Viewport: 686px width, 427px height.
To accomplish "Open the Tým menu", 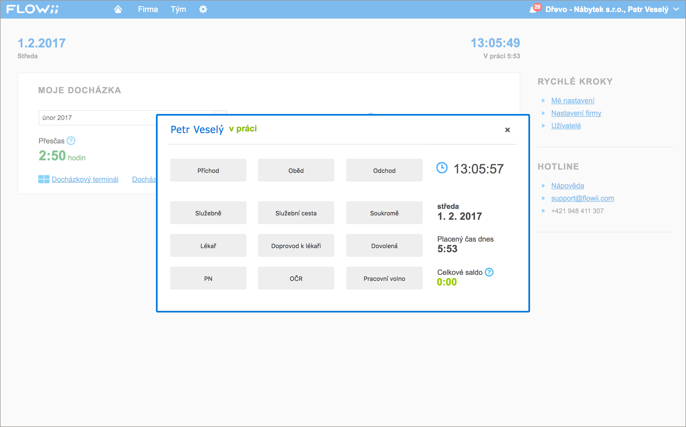I will 178,9.
